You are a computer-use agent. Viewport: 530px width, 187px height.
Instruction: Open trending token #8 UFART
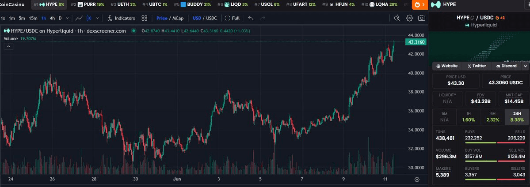coord(301,5)
